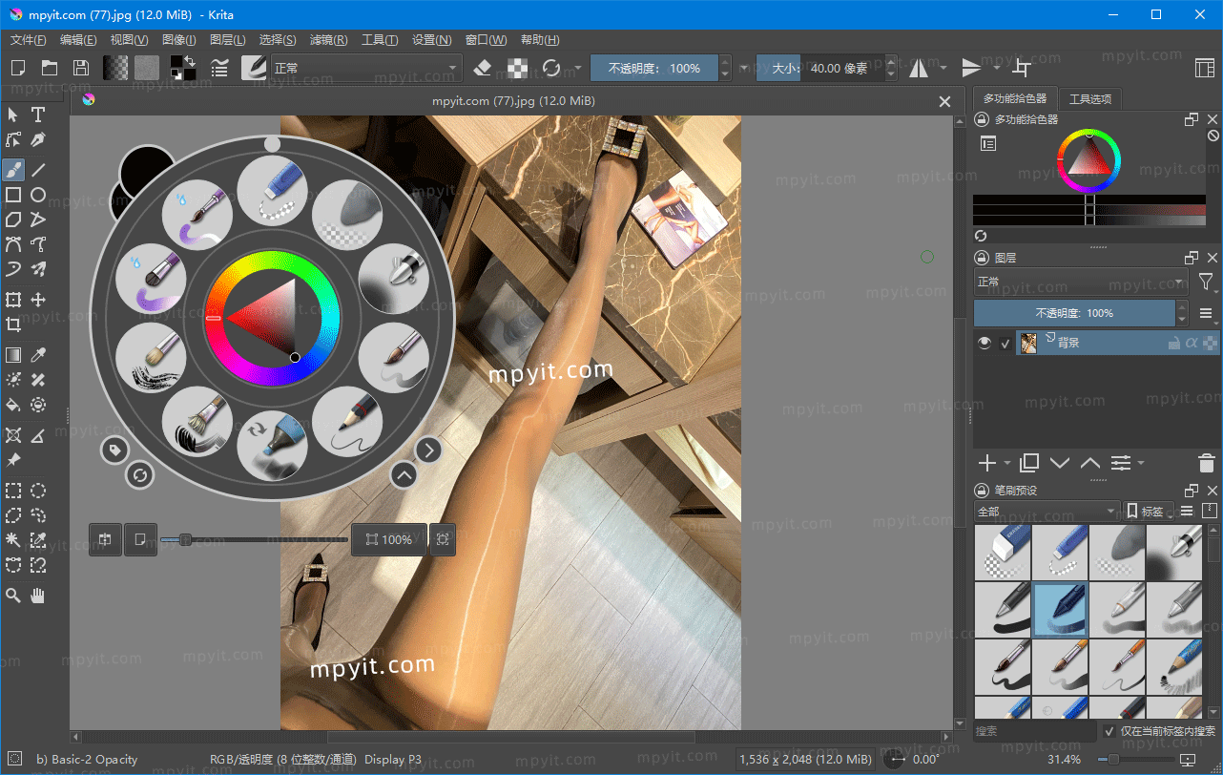The height and width of the screenshot is (775, 1223).
Task: Toggle horizontal mirror tool
Action: coord(919,68)
